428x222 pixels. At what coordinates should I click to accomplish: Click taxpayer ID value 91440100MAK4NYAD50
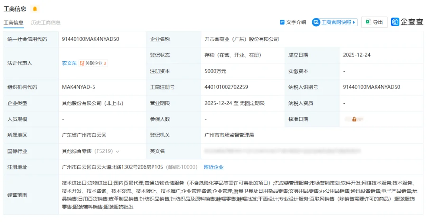pos(371,87)
